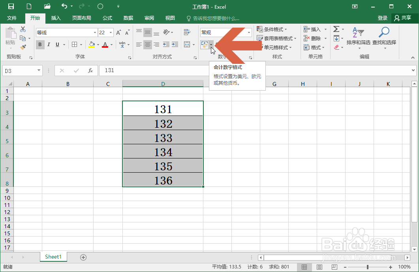Undo the last action
Image resolution: width=419 pixels, height=272 pixels.
pyautogui.click(x=64, y=6)
